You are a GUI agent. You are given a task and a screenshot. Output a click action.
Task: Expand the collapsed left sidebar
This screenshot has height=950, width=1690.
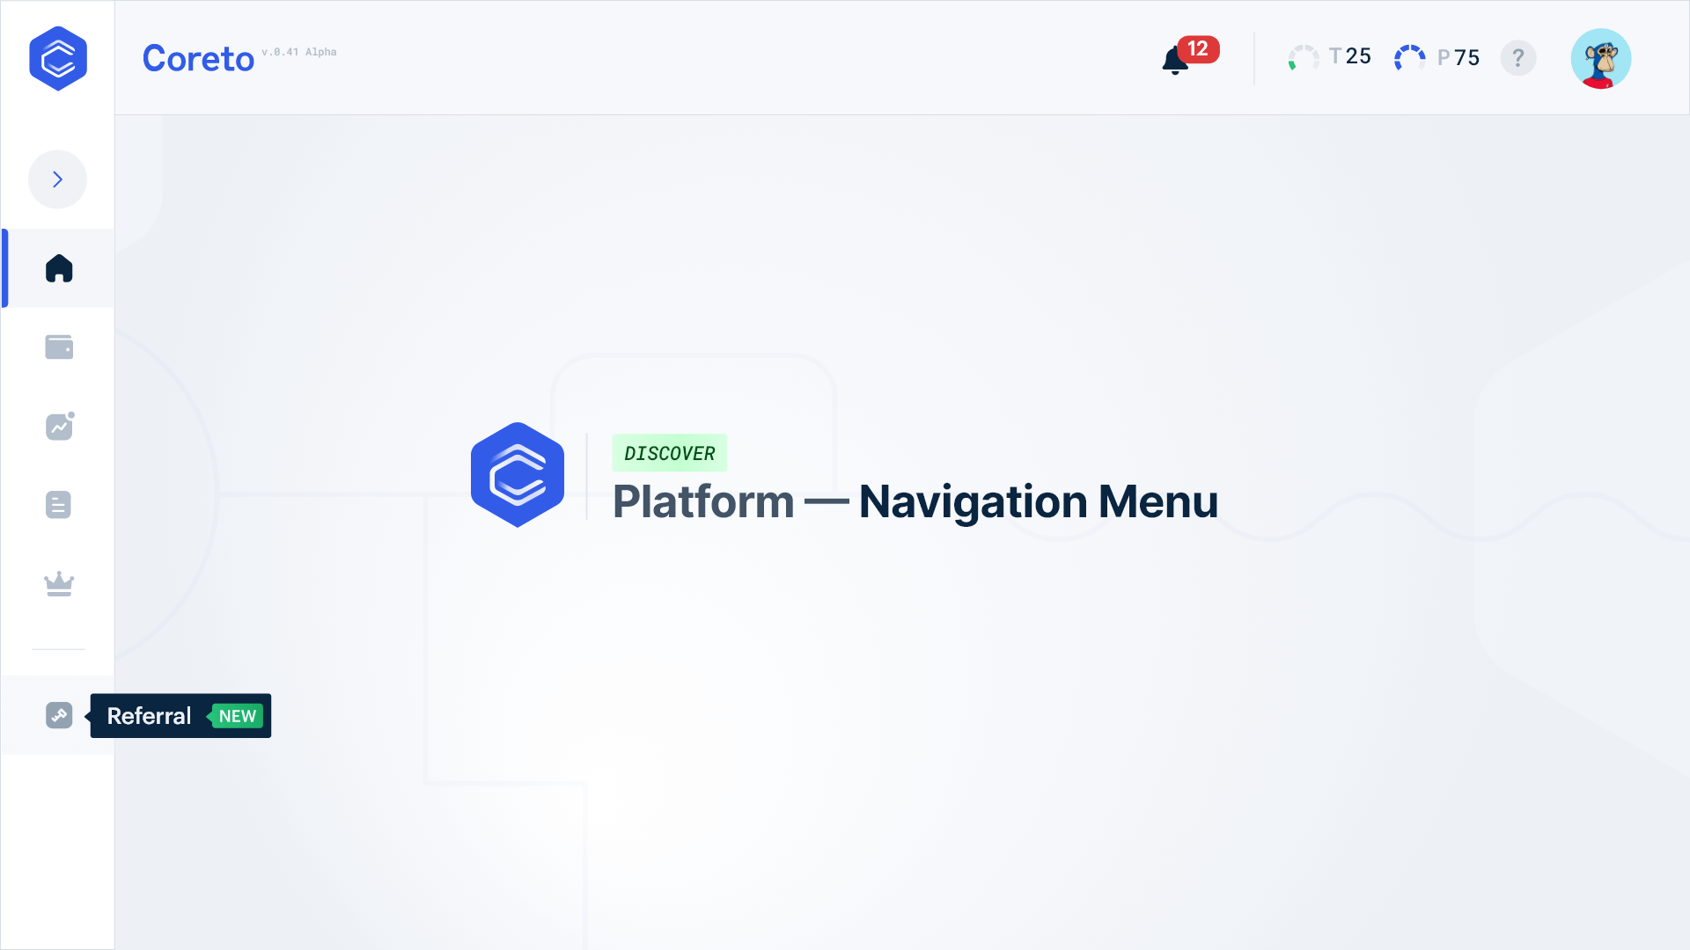pos(57,179)
